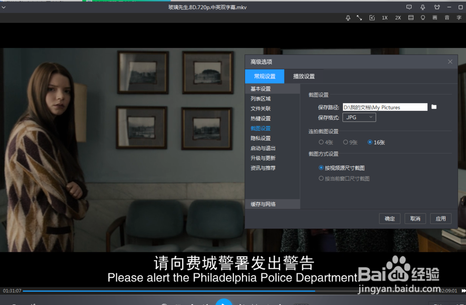Switch to the 播放设置 tab
The width and height of the screenshot is (466, 305).
304,76
